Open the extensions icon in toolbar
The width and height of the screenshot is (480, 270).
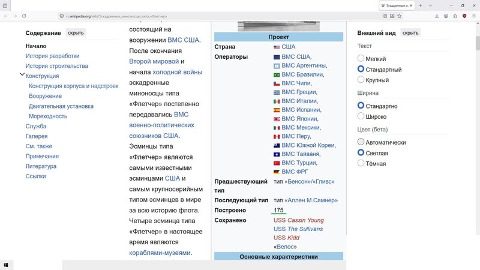coord(455,16)
